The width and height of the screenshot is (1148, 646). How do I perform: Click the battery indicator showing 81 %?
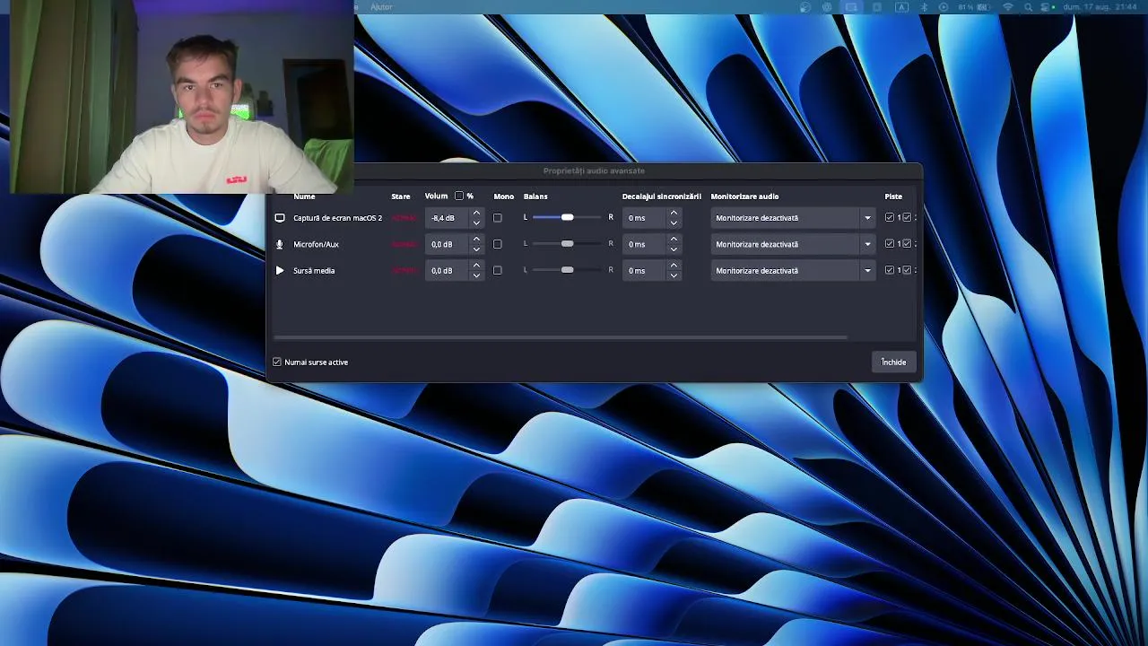pyautogui.click(x=973, y=7)
